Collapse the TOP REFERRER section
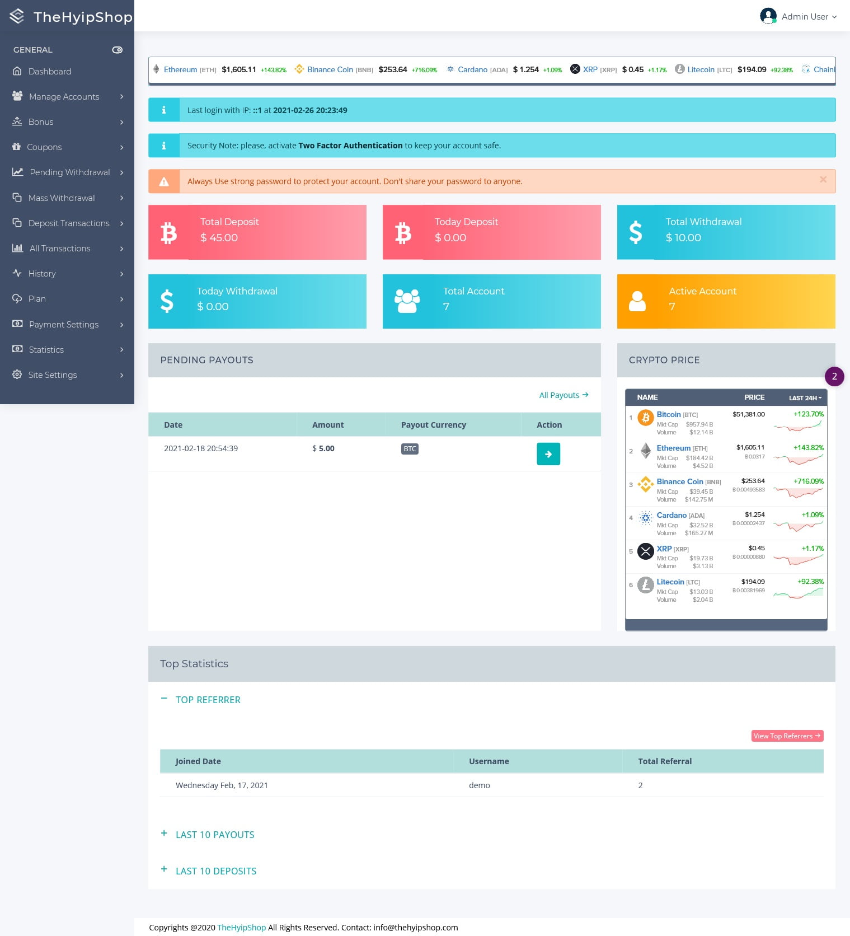850x936 pixels. (x=200, y=700)
